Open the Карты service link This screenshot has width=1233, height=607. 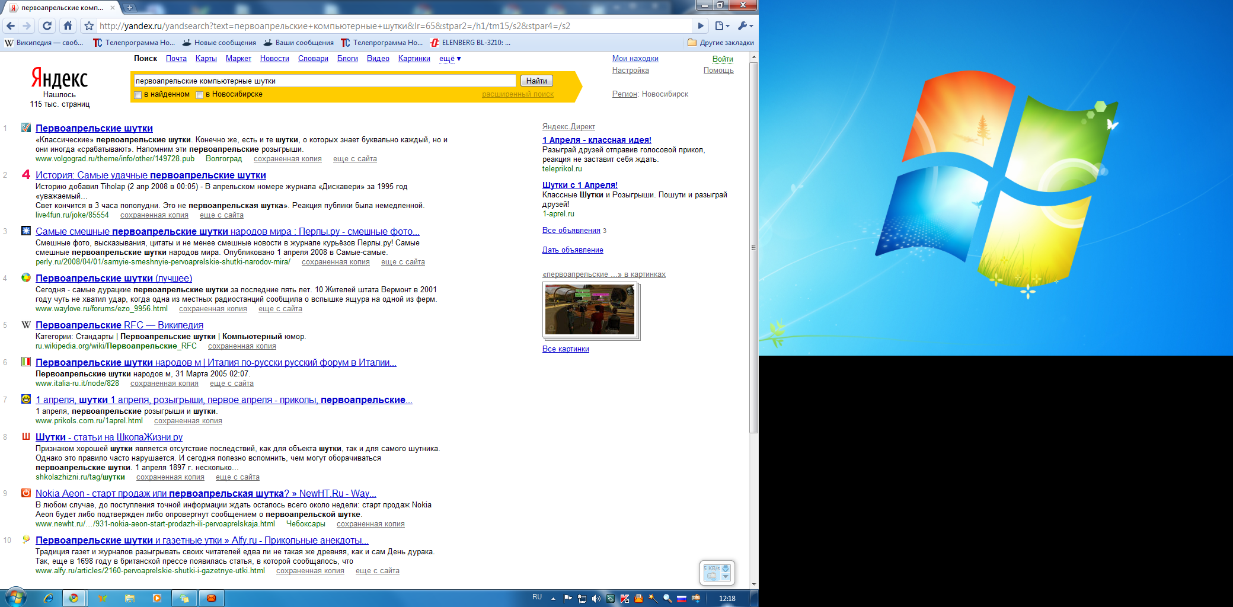point(206,59)
